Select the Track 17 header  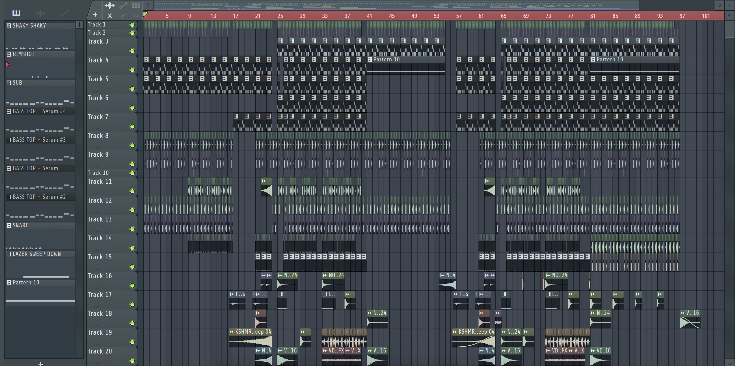click(x=112, y=299)
